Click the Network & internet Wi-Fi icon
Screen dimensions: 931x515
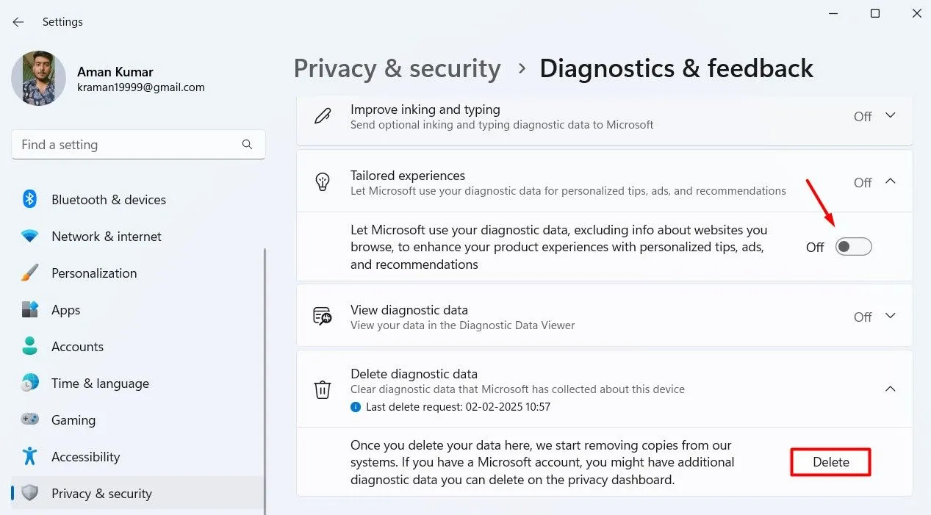(29, 237)
